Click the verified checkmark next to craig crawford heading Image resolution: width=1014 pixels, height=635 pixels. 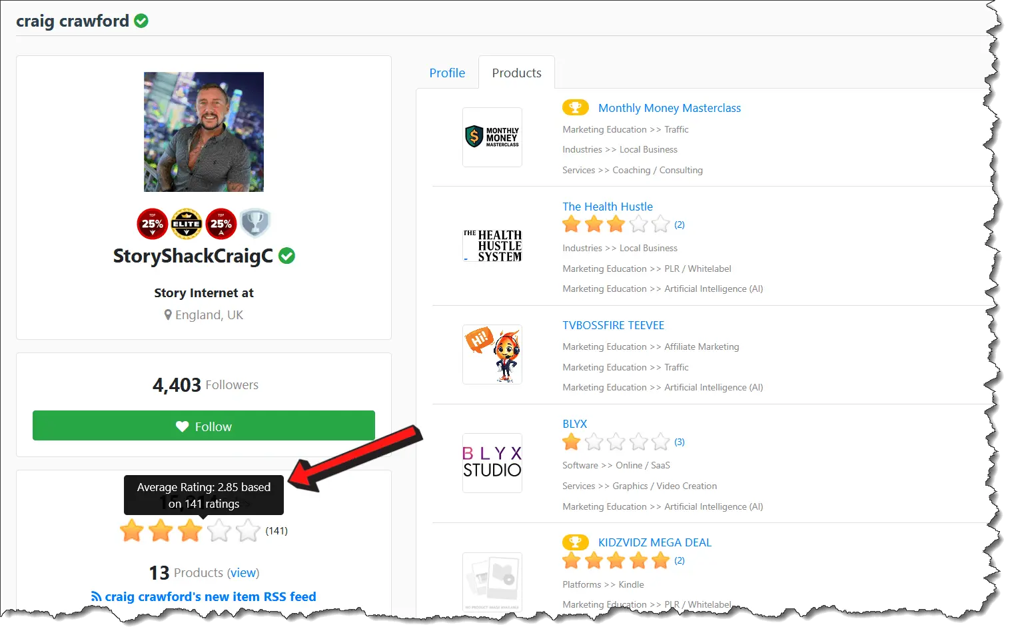point(141,21)
